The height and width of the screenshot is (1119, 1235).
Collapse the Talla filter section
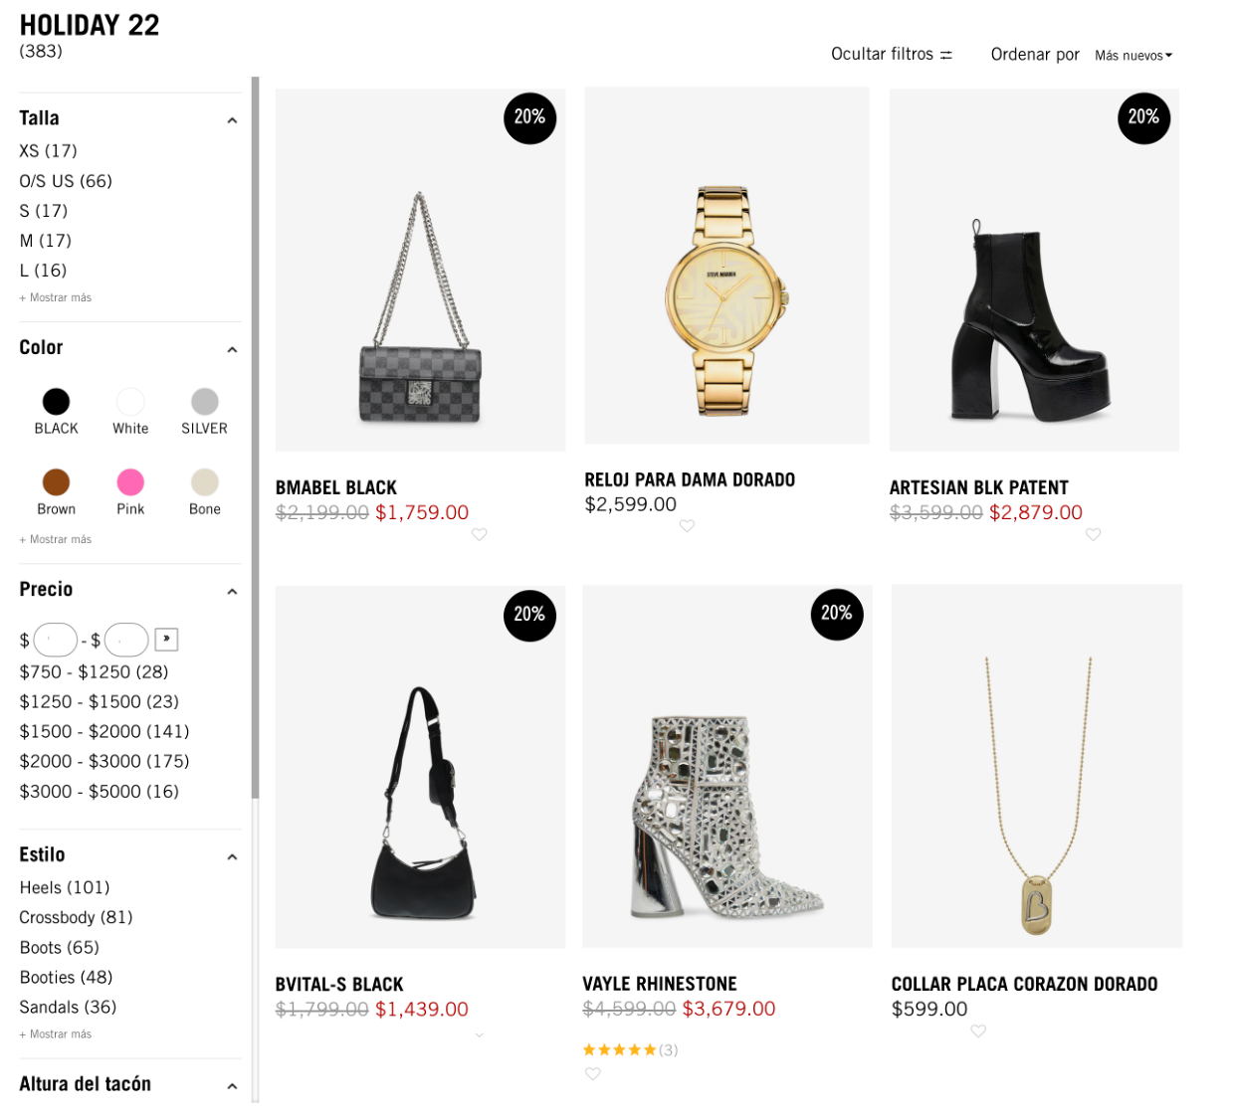232,119
